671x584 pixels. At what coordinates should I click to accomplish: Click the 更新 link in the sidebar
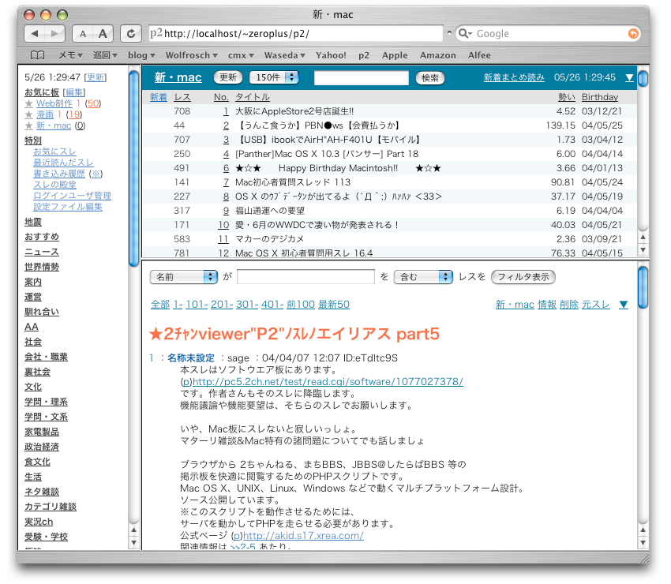[95, 77]
